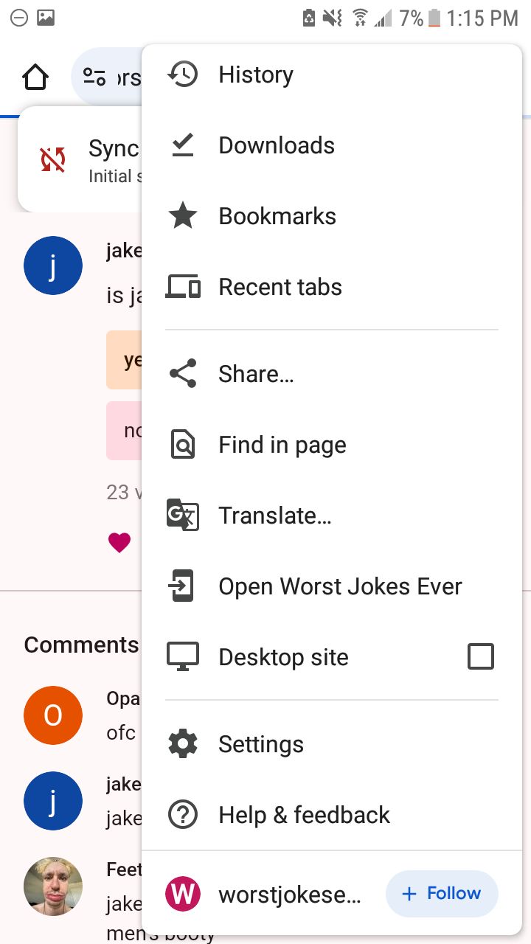This screenshot has width=531, height=944.
Task: Tap the Settings gear icon
Action: pos(182,744)
